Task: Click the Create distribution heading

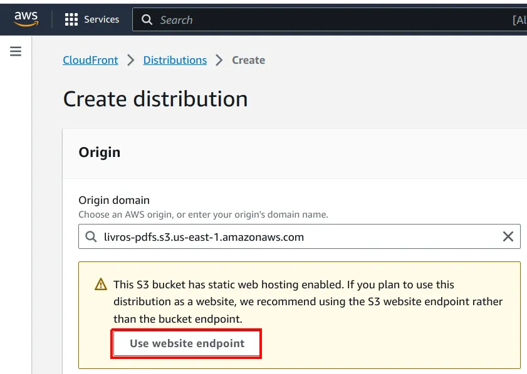Action: coord(155,99)
